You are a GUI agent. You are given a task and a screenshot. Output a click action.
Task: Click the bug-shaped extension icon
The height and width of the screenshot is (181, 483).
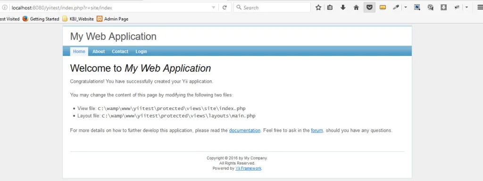[x=457, y=8]
